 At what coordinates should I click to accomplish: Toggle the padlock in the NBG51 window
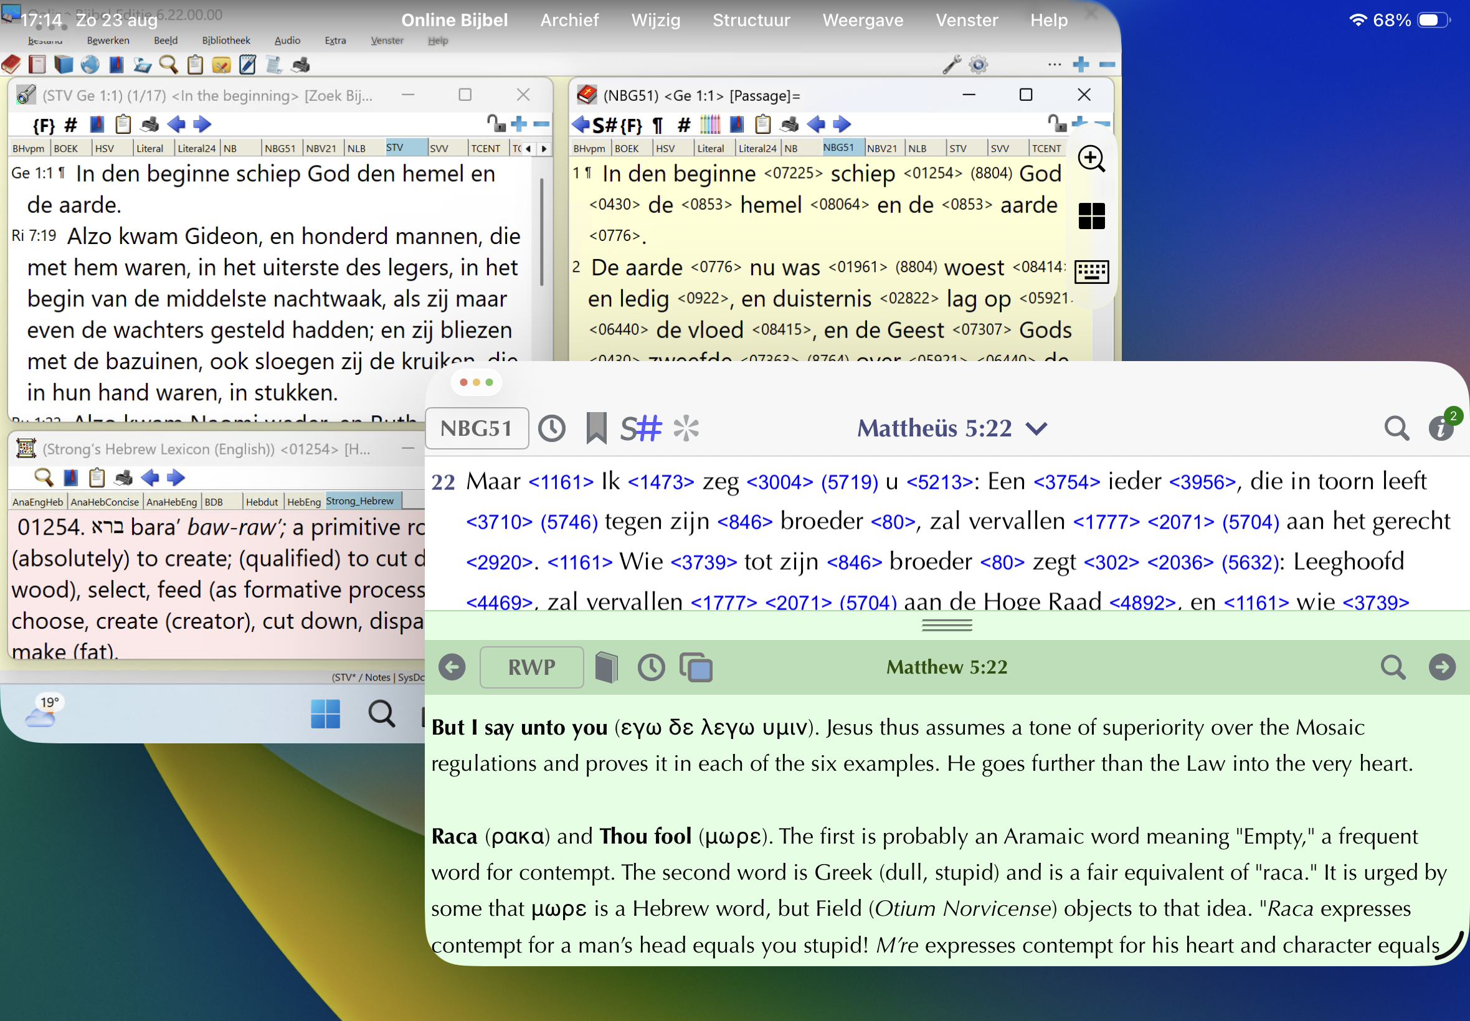(x=1056, y=123)
